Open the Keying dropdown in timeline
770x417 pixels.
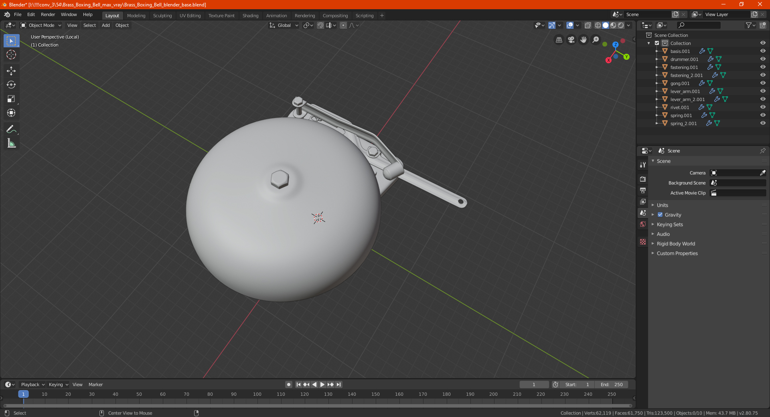pyautogui.click(x=58, y=385)
